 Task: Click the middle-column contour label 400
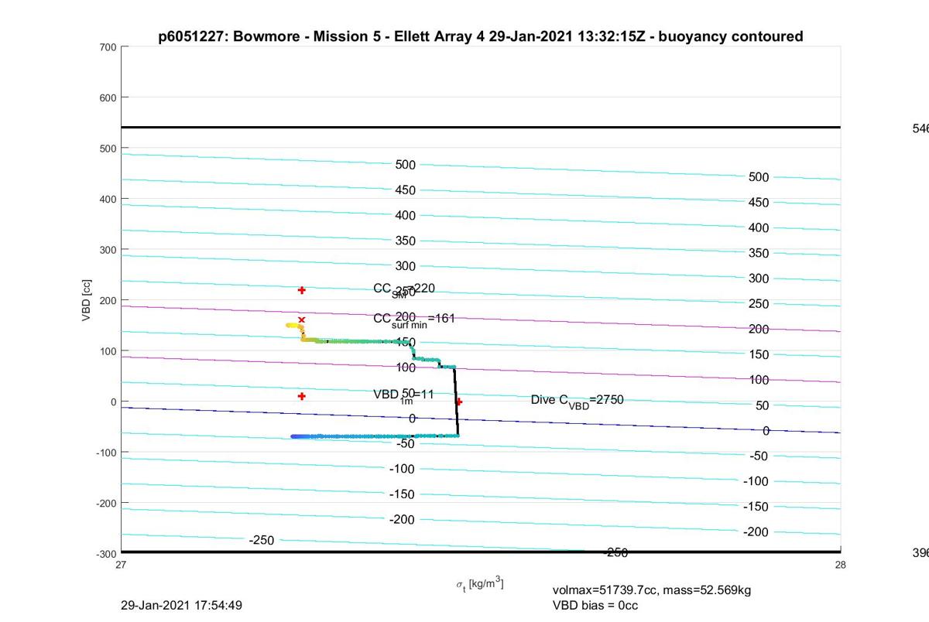tap(406, 215)
